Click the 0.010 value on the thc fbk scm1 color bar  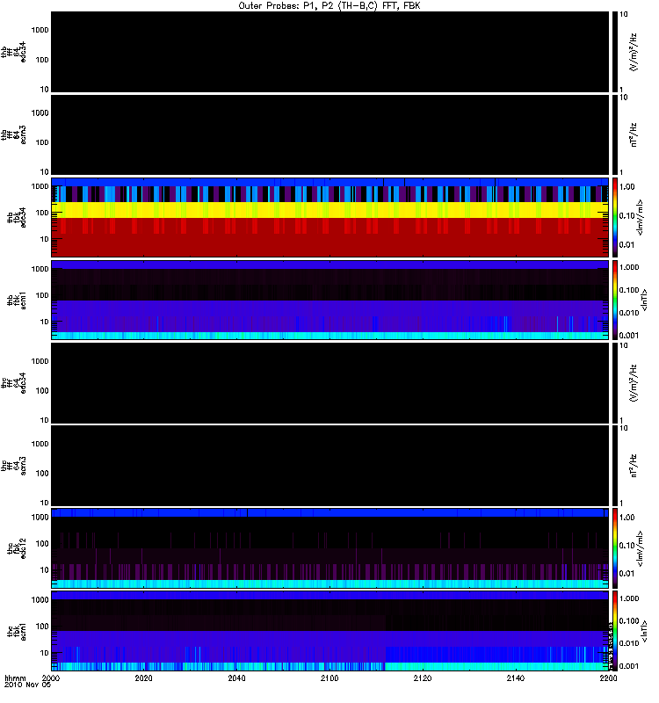click(629, 643)
